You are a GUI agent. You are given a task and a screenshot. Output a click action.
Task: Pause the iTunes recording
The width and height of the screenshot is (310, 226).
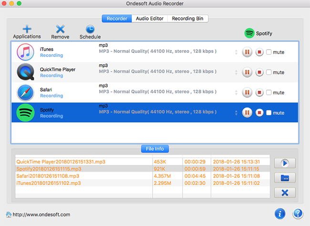coord(247,52)
